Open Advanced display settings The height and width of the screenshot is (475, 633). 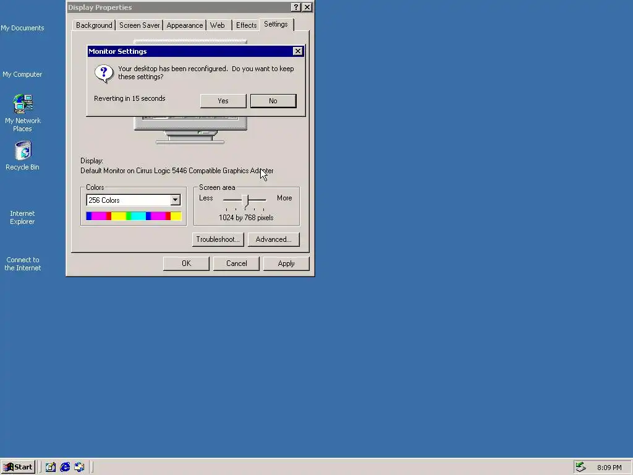(x=274, y=239)
